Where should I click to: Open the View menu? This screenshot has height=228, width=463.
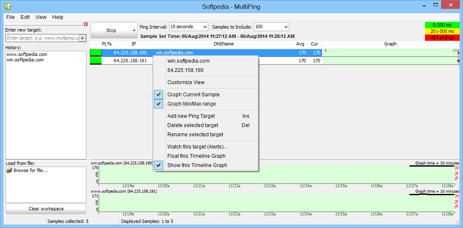tap(41, 17)
